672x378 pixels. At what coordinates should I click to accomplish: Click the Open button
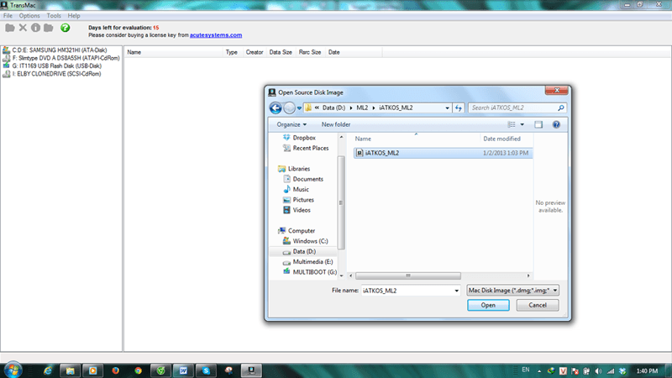pyautogui.click(x=488, y=305)
